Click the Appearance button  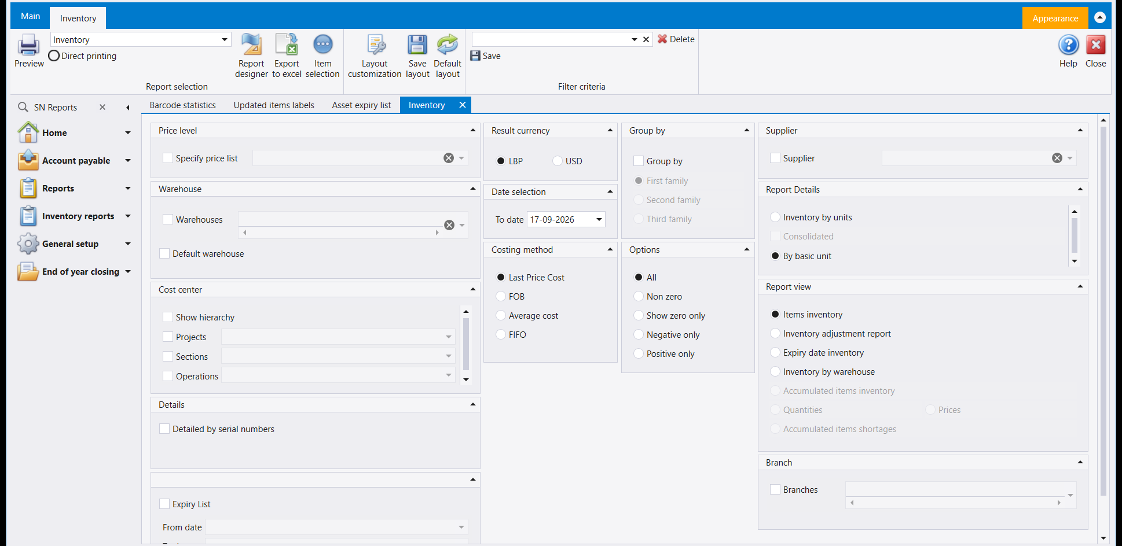pyautogui.click(x=1055, y=18)
